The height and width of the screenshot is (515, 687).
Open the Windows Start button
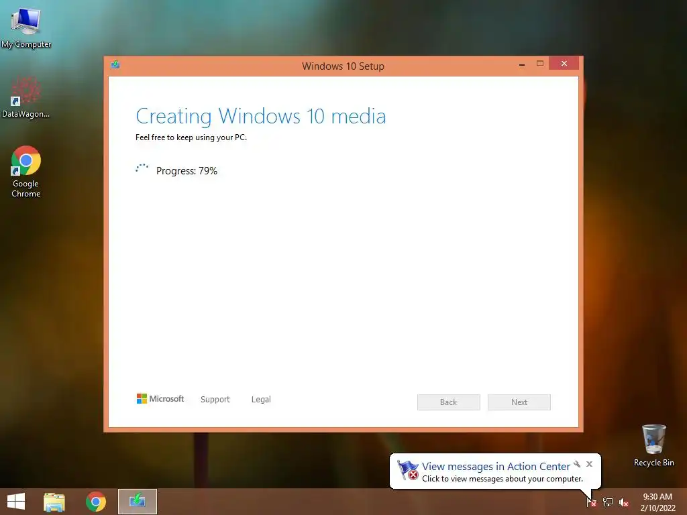[16, 502]
